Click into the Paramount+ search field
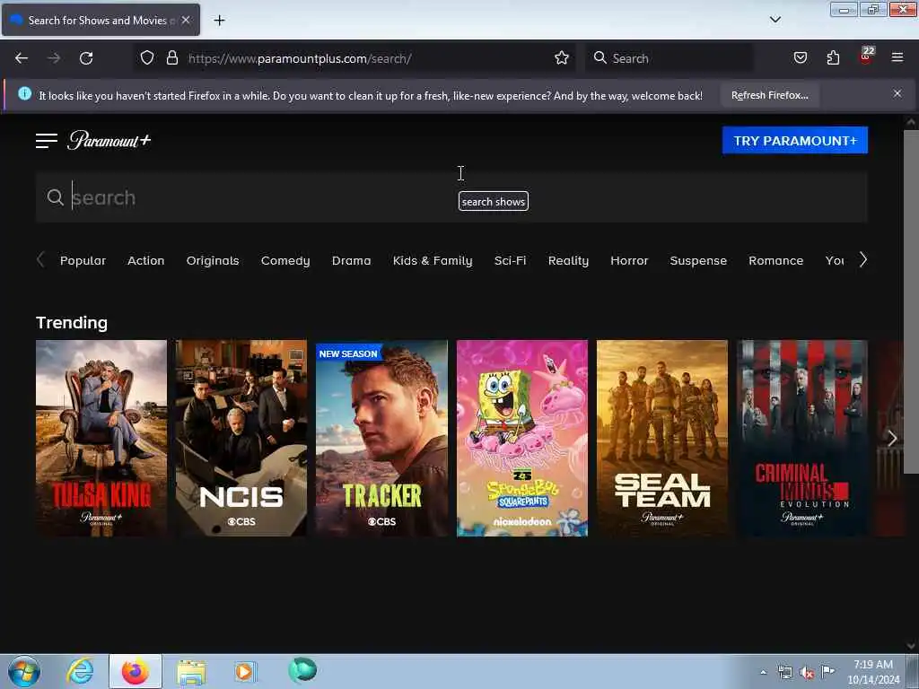The image size is (919, 689). pos(451,197)
